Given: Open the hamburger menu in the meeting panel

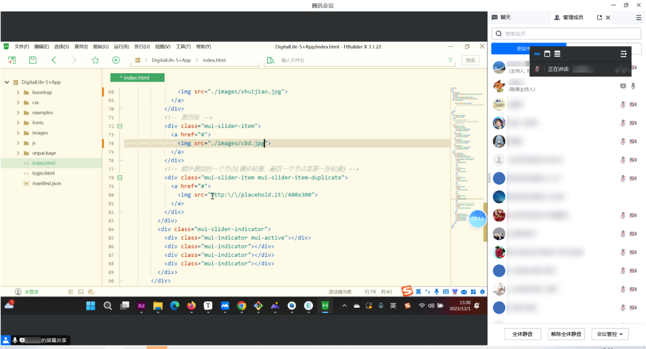Looking at the screenshot, I should click(x=638, y=17).
